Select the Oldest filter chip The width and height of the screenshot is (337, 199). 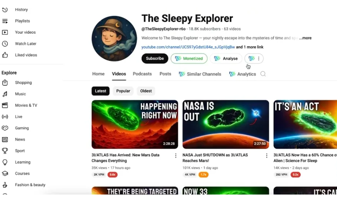tap(146, 91)
